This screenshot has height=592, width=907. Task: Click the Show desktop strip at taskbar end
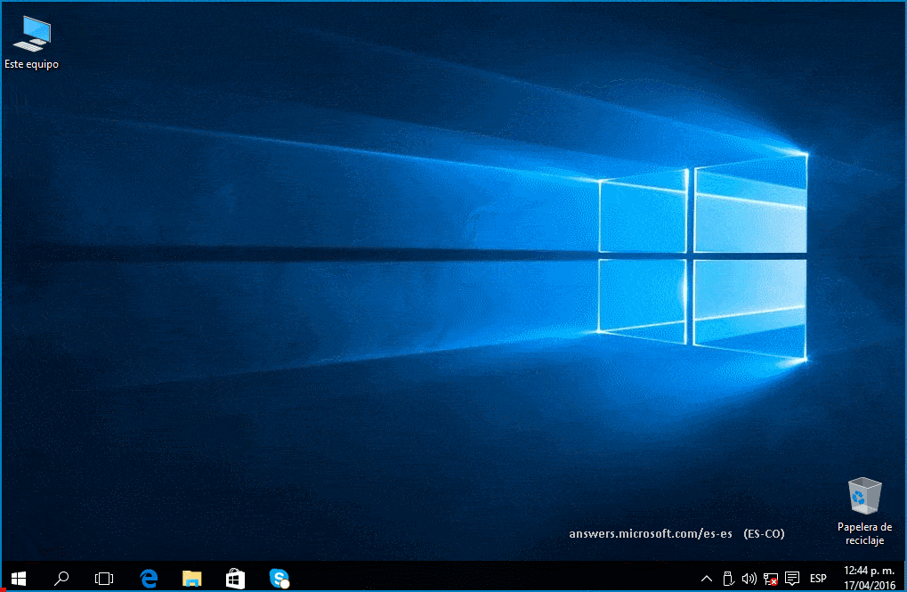point(904,578)
